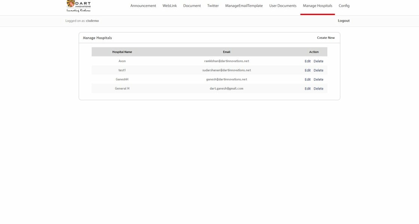Click the Manage Hospitals nav item
This screenshot has height=224, width=419.
coord(317,6)
